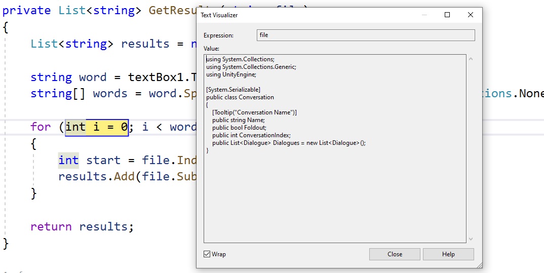This screenshot has height=273, width=544.
Task: Click the scroll down arrow of Value box
Action: [471, 239]
